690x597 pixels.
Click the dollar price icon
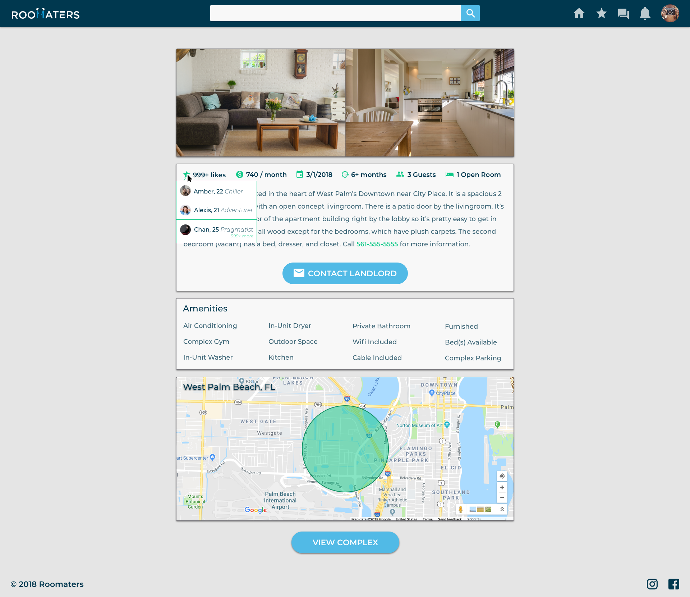click(x=240, y=174)
